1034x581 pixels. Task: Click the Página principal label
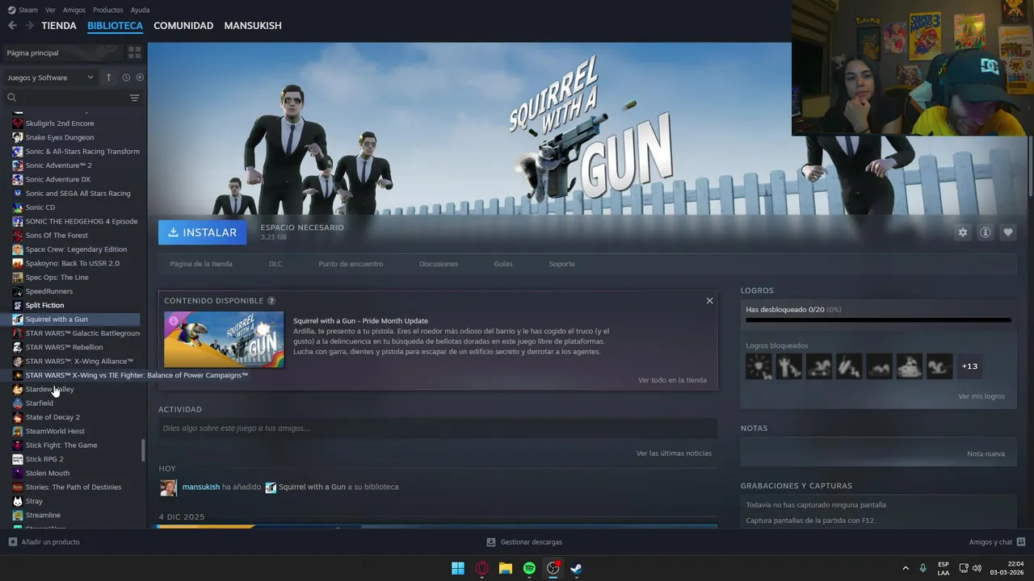[32, 52]
